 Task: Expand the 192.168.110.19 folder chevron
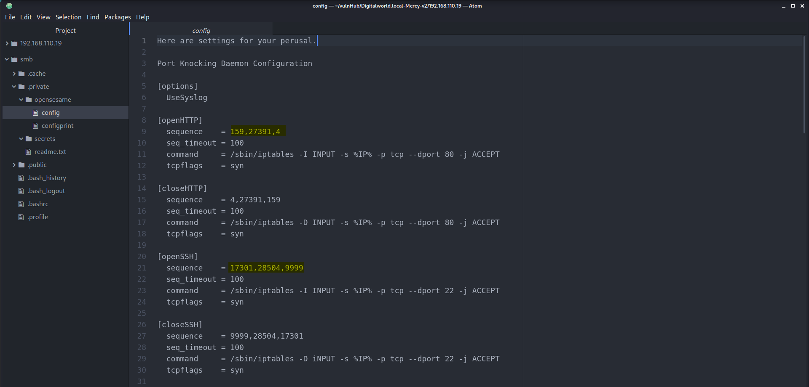pos(7,43)
